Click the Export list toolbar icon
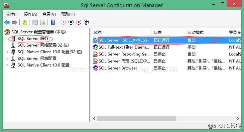This screenshot has width=244, height=132. (x=43, y=22)
